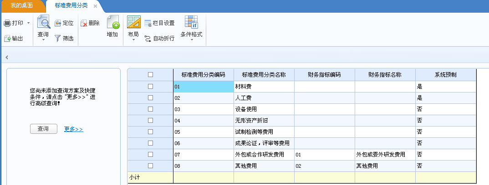Expand the 布局 (Layout) dropdown
This screenshot has width=489, height=185.
coord(134,40)
